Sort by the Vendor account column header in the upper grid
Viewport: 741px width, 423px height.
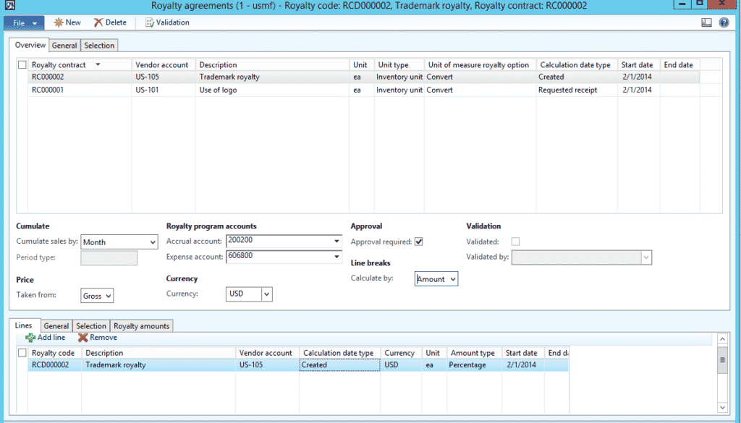pyautogui.click(x=163, y=64)
